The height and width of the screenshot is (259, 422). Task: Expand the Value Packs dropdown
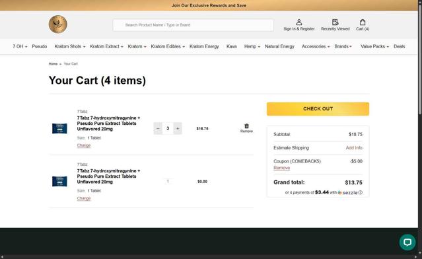(x=374, y=46)
